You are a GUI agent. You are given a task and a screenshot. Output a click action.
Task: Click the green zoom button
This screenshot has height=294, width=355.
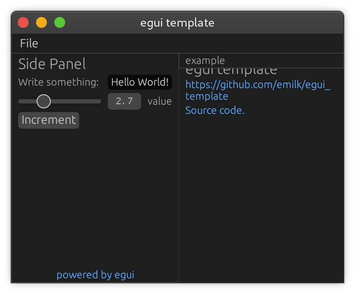coord(60,22)
